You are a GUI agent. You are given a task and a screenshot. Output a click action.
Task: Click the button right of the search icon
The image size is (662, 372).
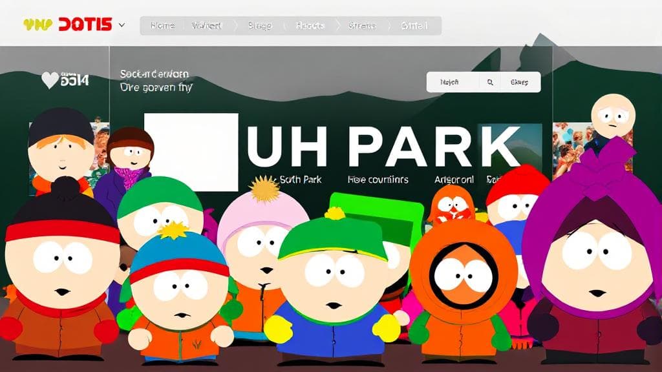pos(519,82)
